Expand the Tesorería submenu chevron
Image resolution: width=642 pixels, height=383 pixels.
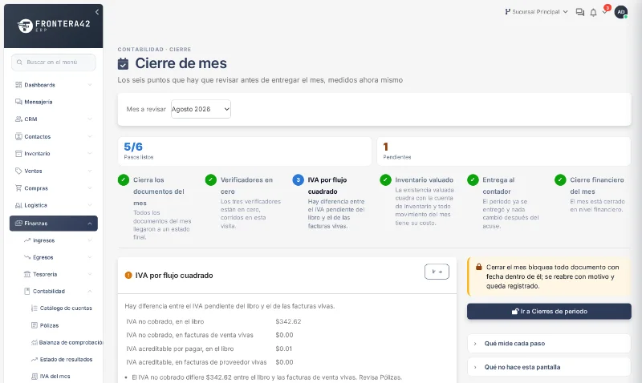click(89, 274)
